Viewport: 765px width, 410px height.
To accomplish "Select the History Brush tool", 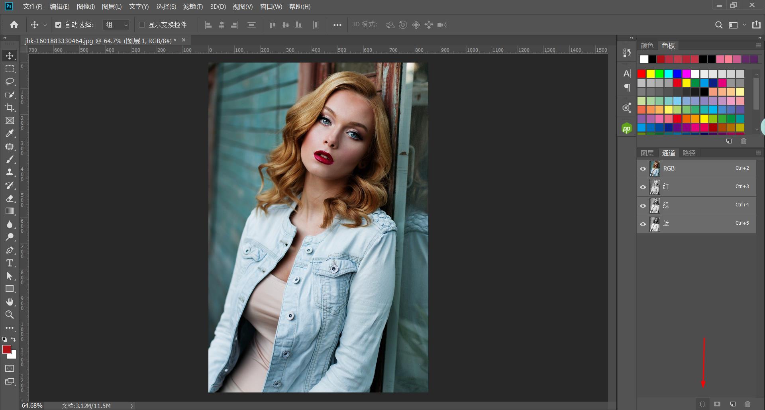I will 10,185.
